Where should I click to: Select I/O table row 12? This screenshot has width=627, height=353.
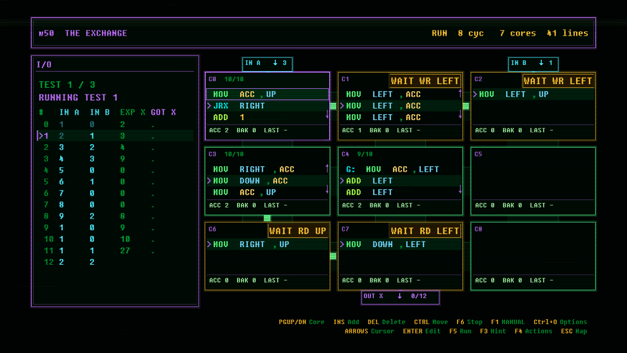116,262
